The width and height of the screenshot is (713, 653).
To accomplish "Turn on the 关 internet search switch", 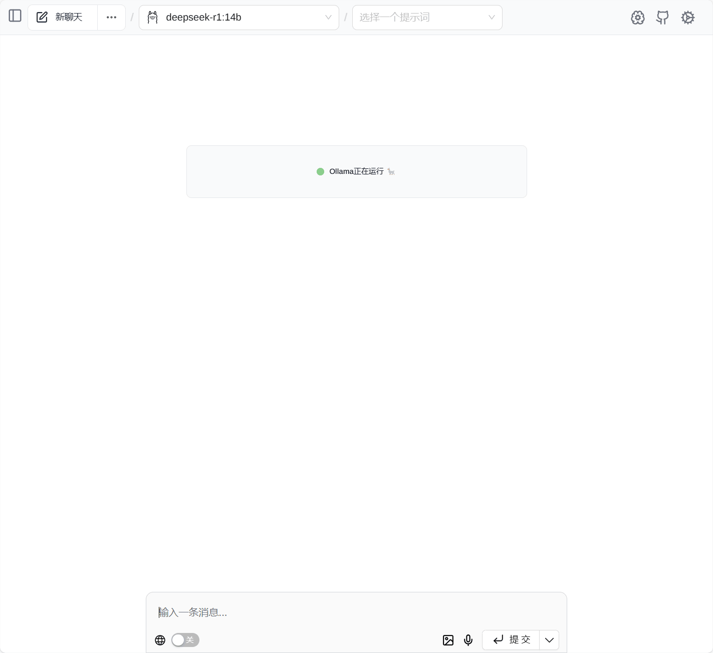I will point(185,640).
